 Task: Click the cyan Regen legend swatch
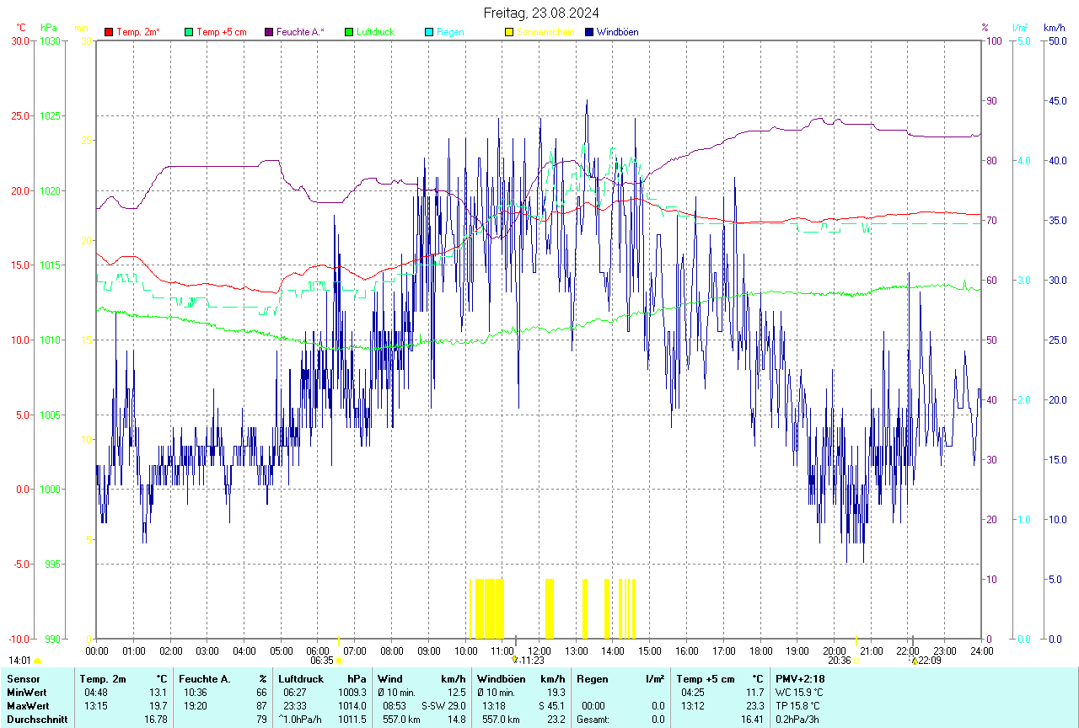click(x=429, y=32)
